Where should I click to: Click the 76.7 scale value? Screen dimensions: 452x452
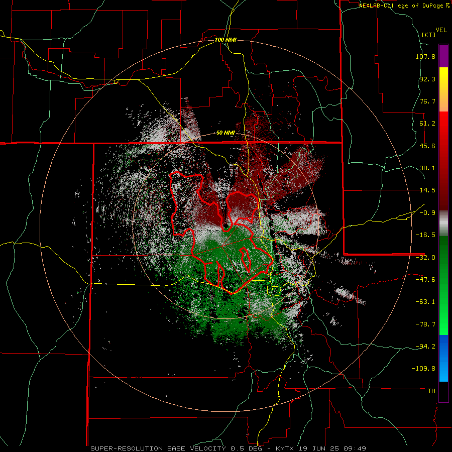(427, 101)
